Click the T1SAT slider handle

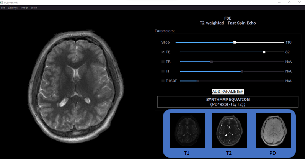(198, 81)
